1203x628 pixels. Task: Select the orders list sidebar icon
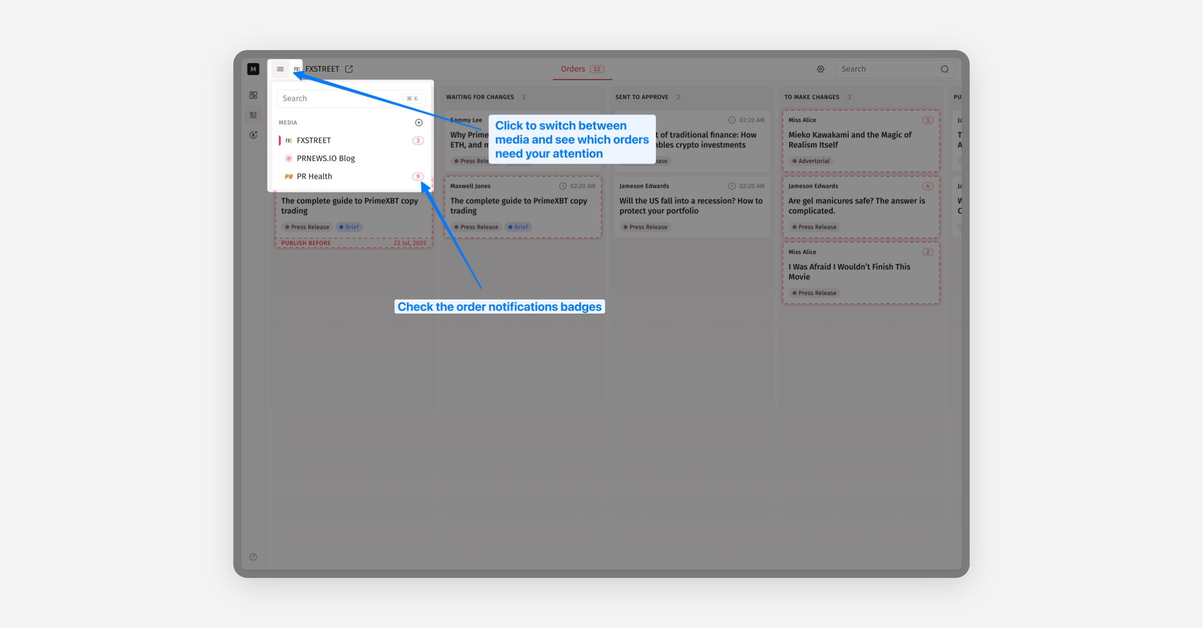click(253, 115)
